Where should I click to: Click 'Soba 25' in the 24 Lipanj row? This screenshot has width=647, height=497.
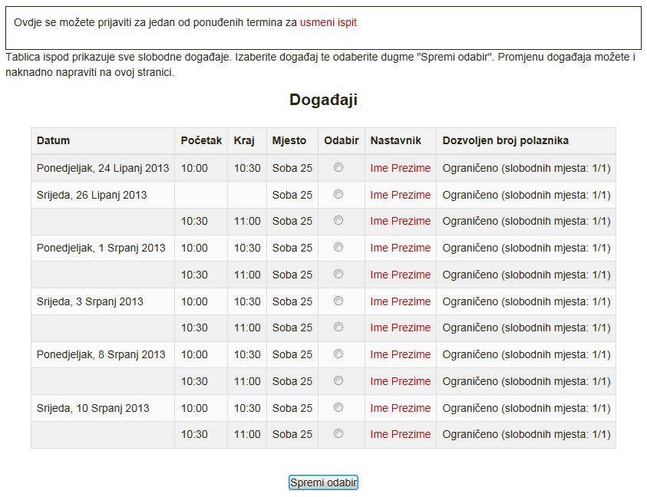(x=292, y=168)
